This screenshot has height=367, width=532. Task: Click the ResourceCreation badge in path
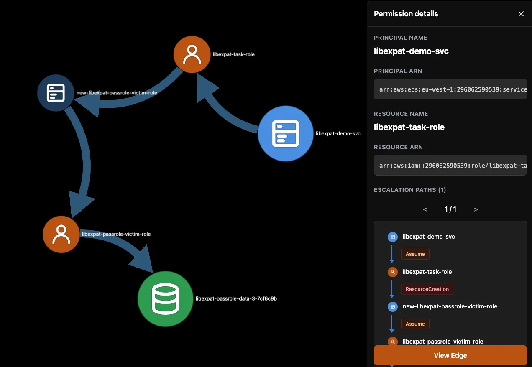pos(427,289)
